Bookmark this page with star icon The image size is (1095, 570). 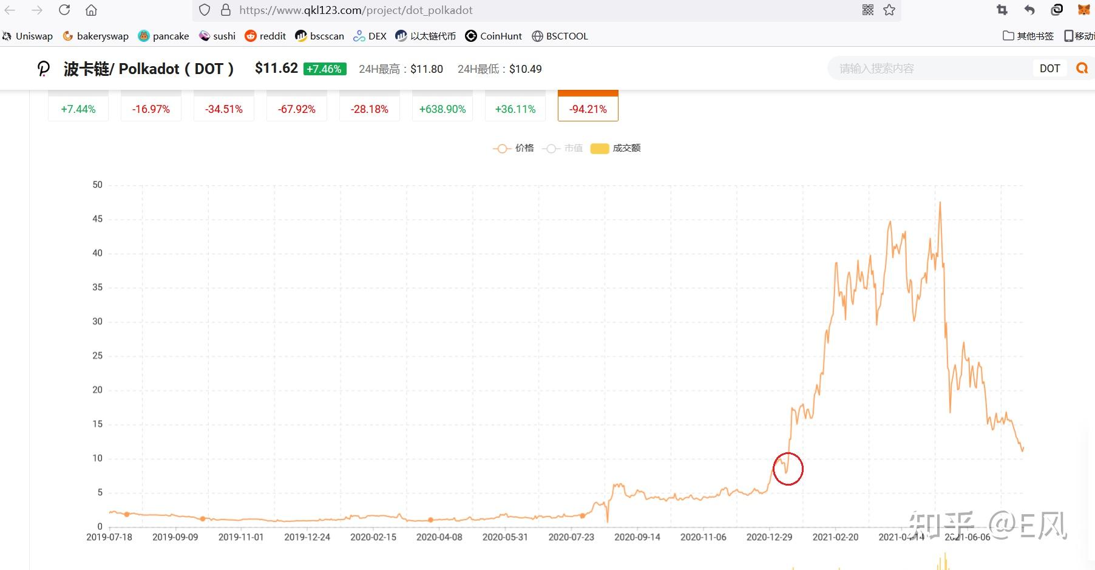[889, 10]
